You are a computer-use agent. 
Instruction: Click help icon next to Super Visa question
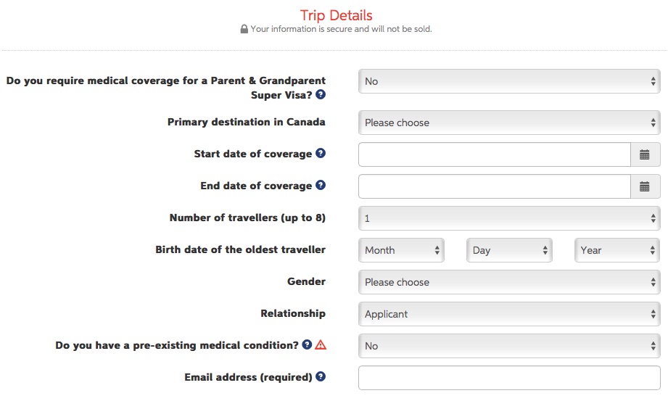tap(321, 95)
